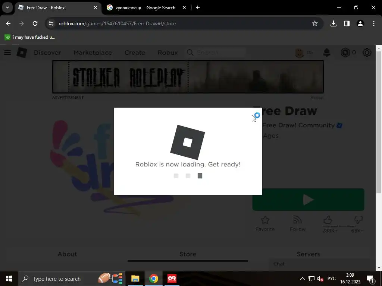Viewport: 382px width, 286px height.
Task: Open the user avatar profile icon
Action: [x=300, y=53]
